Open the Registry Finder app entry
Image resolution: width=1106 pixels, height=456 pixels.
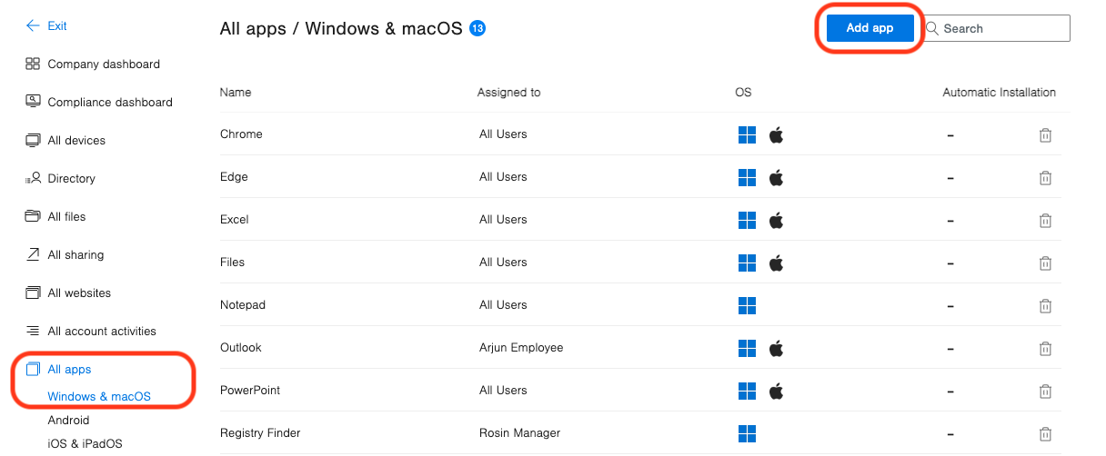point(260,433)
